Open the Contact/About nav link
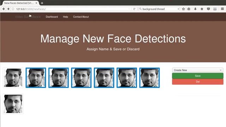The width and height of the screenshot is (226, 127). pos(81,17)
